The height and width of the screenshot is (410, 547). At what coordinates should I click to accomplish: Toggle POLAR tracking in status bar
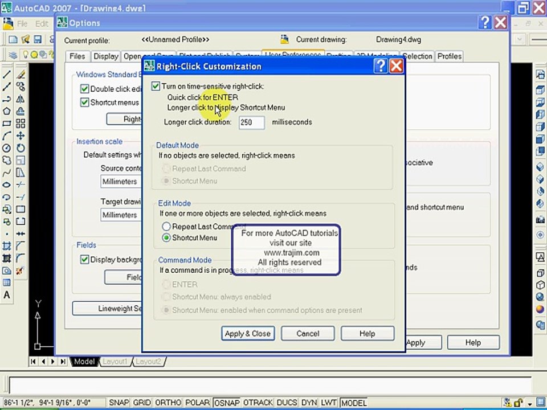click(198, 403)
